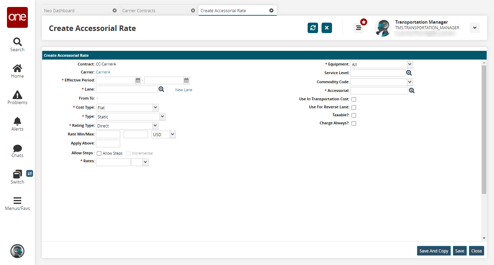Check the Taxable option
The image size is (494, 265).
pos(354,115)
